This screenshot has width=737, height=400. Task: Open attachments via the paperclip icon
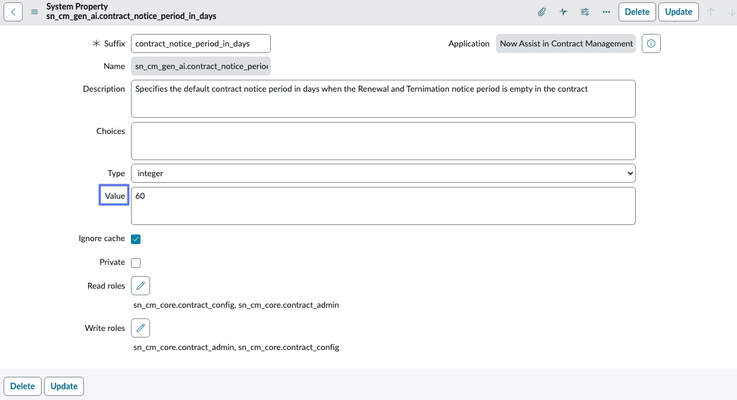pos(542,12)
